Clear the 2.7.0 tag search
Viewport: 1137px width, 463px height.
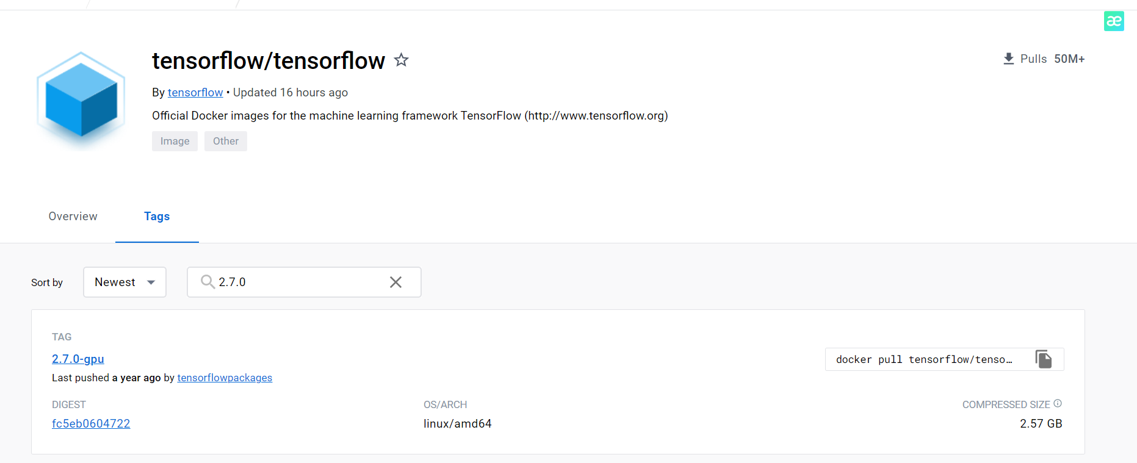click(395, 282)
